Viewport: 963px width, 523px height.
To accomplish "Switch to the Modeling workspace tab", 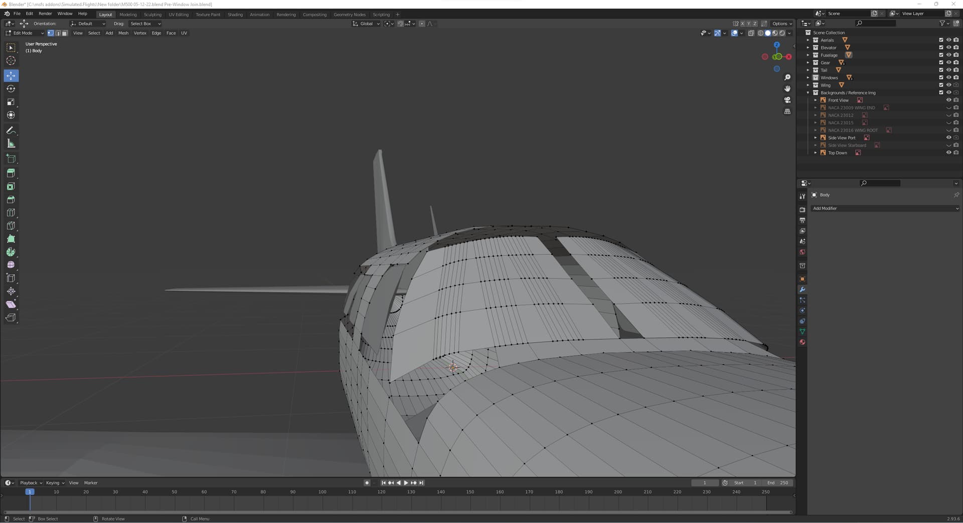I will [x=128, y=15].
